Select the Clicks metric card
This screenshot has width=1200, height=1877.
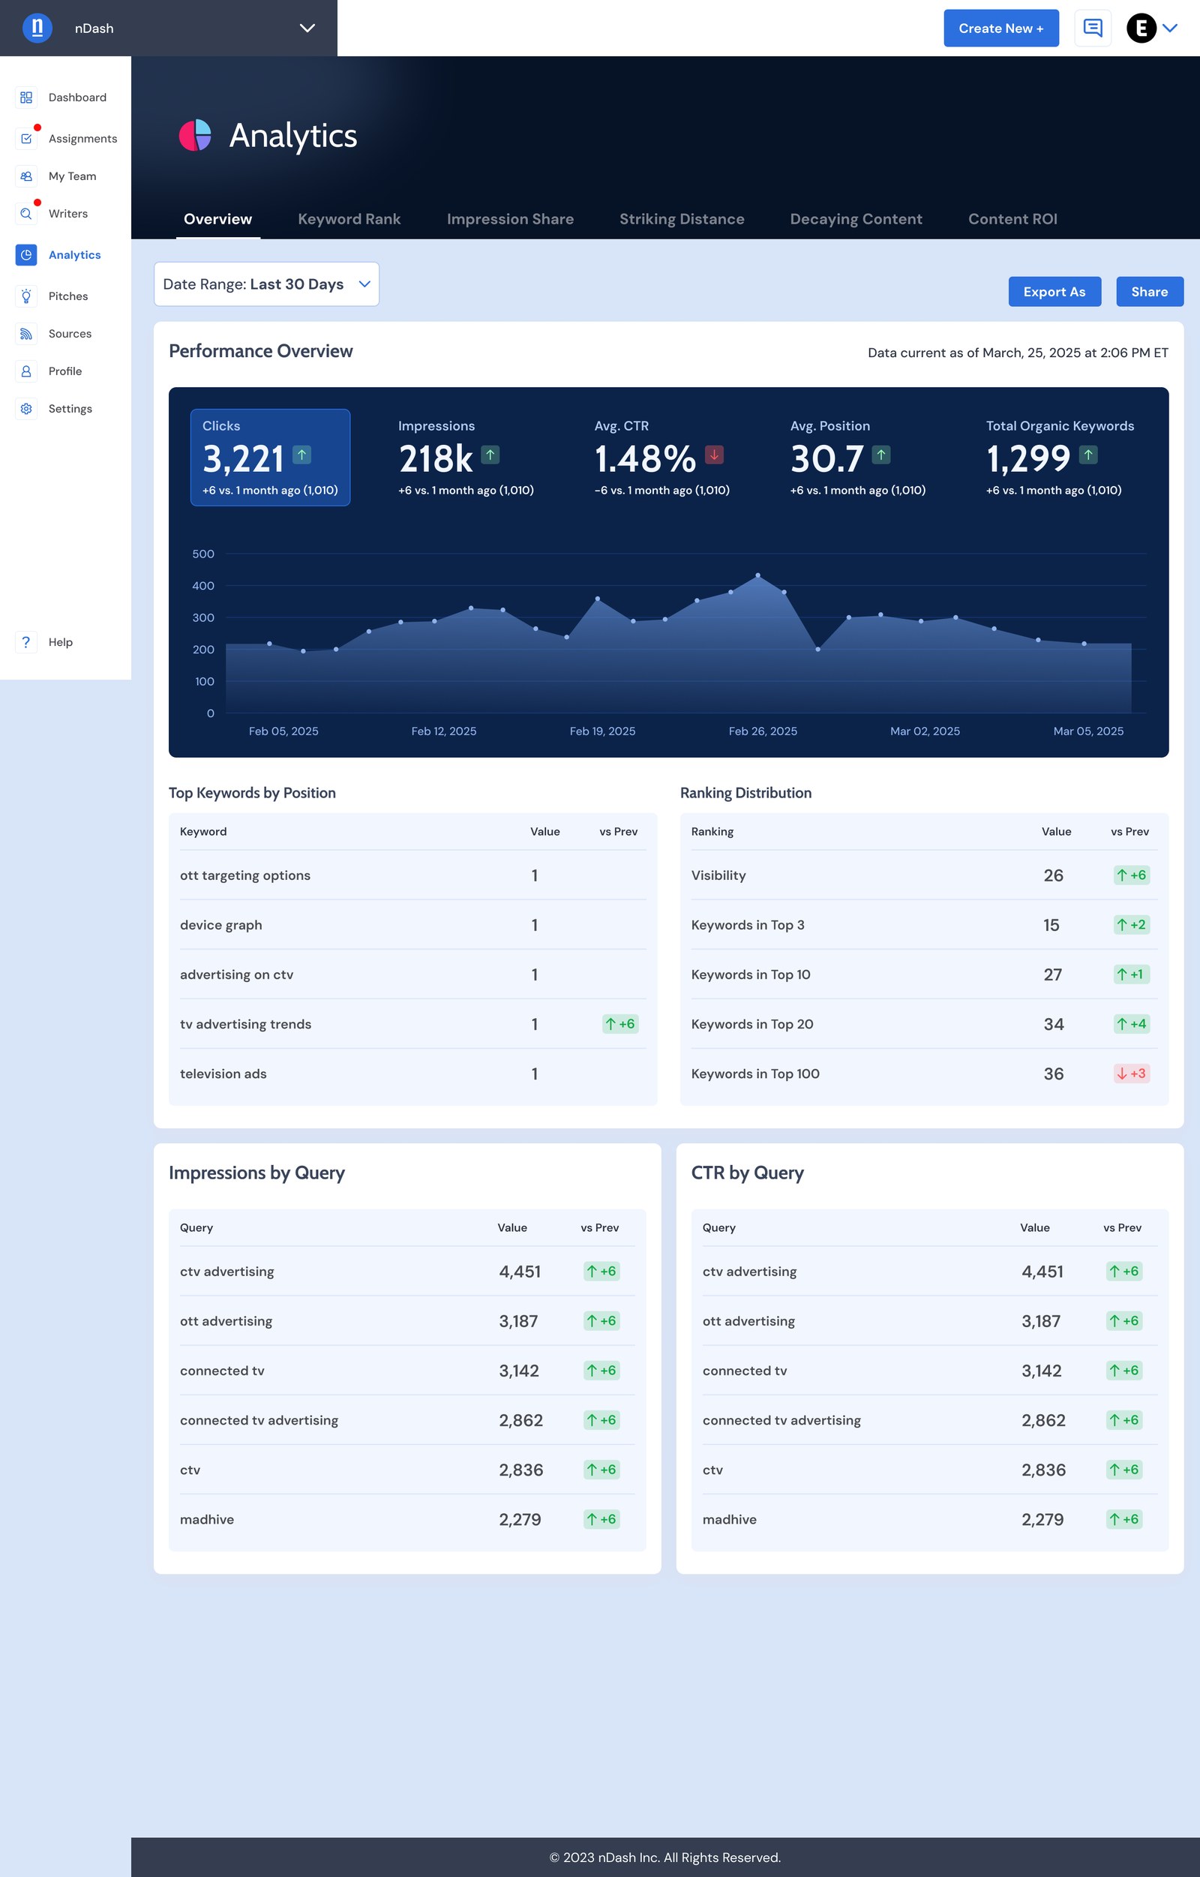pyautogui.click(x=271, y=458)
